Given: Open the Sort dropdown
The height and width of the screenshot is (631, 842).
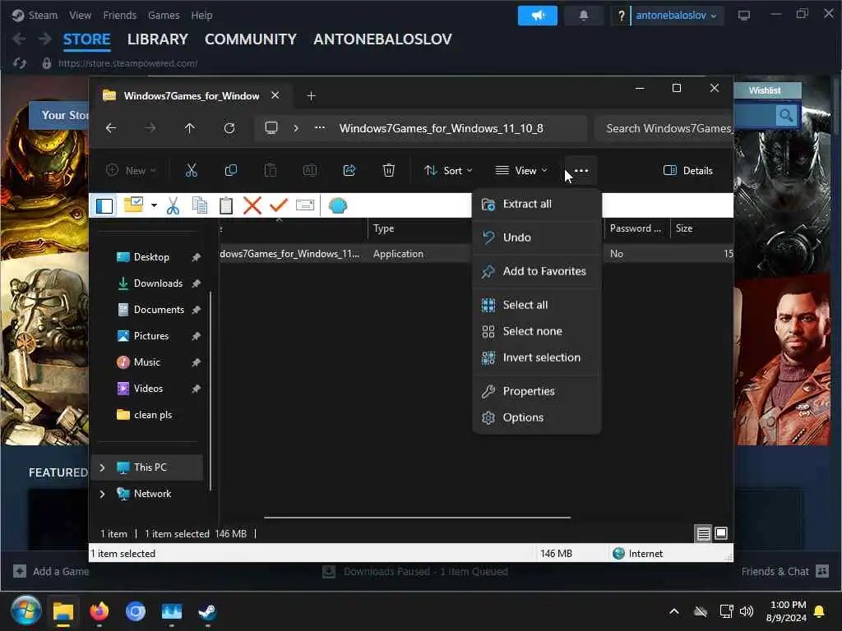Looking at the screenshot, I should pos(448,171).
